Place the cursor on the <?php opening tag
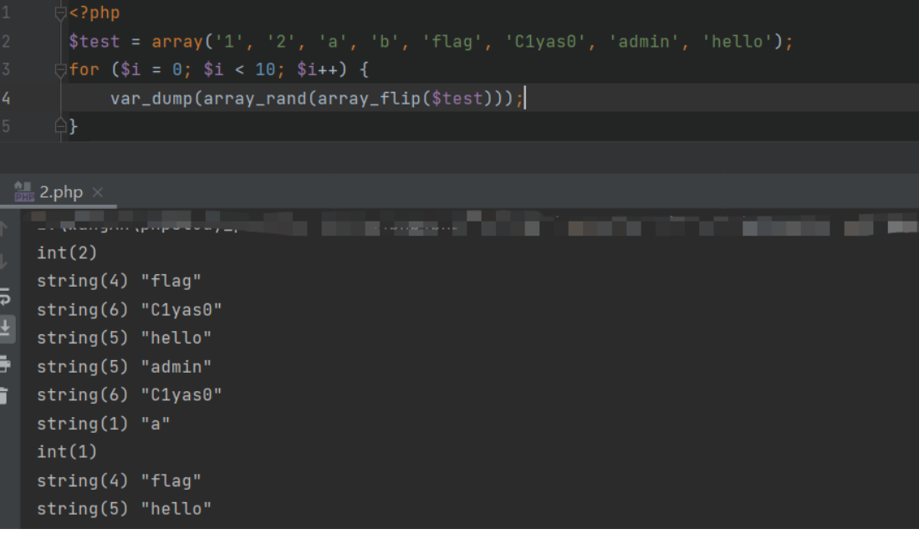This screenshot has width=919, height=534. [x=94, y=13]
